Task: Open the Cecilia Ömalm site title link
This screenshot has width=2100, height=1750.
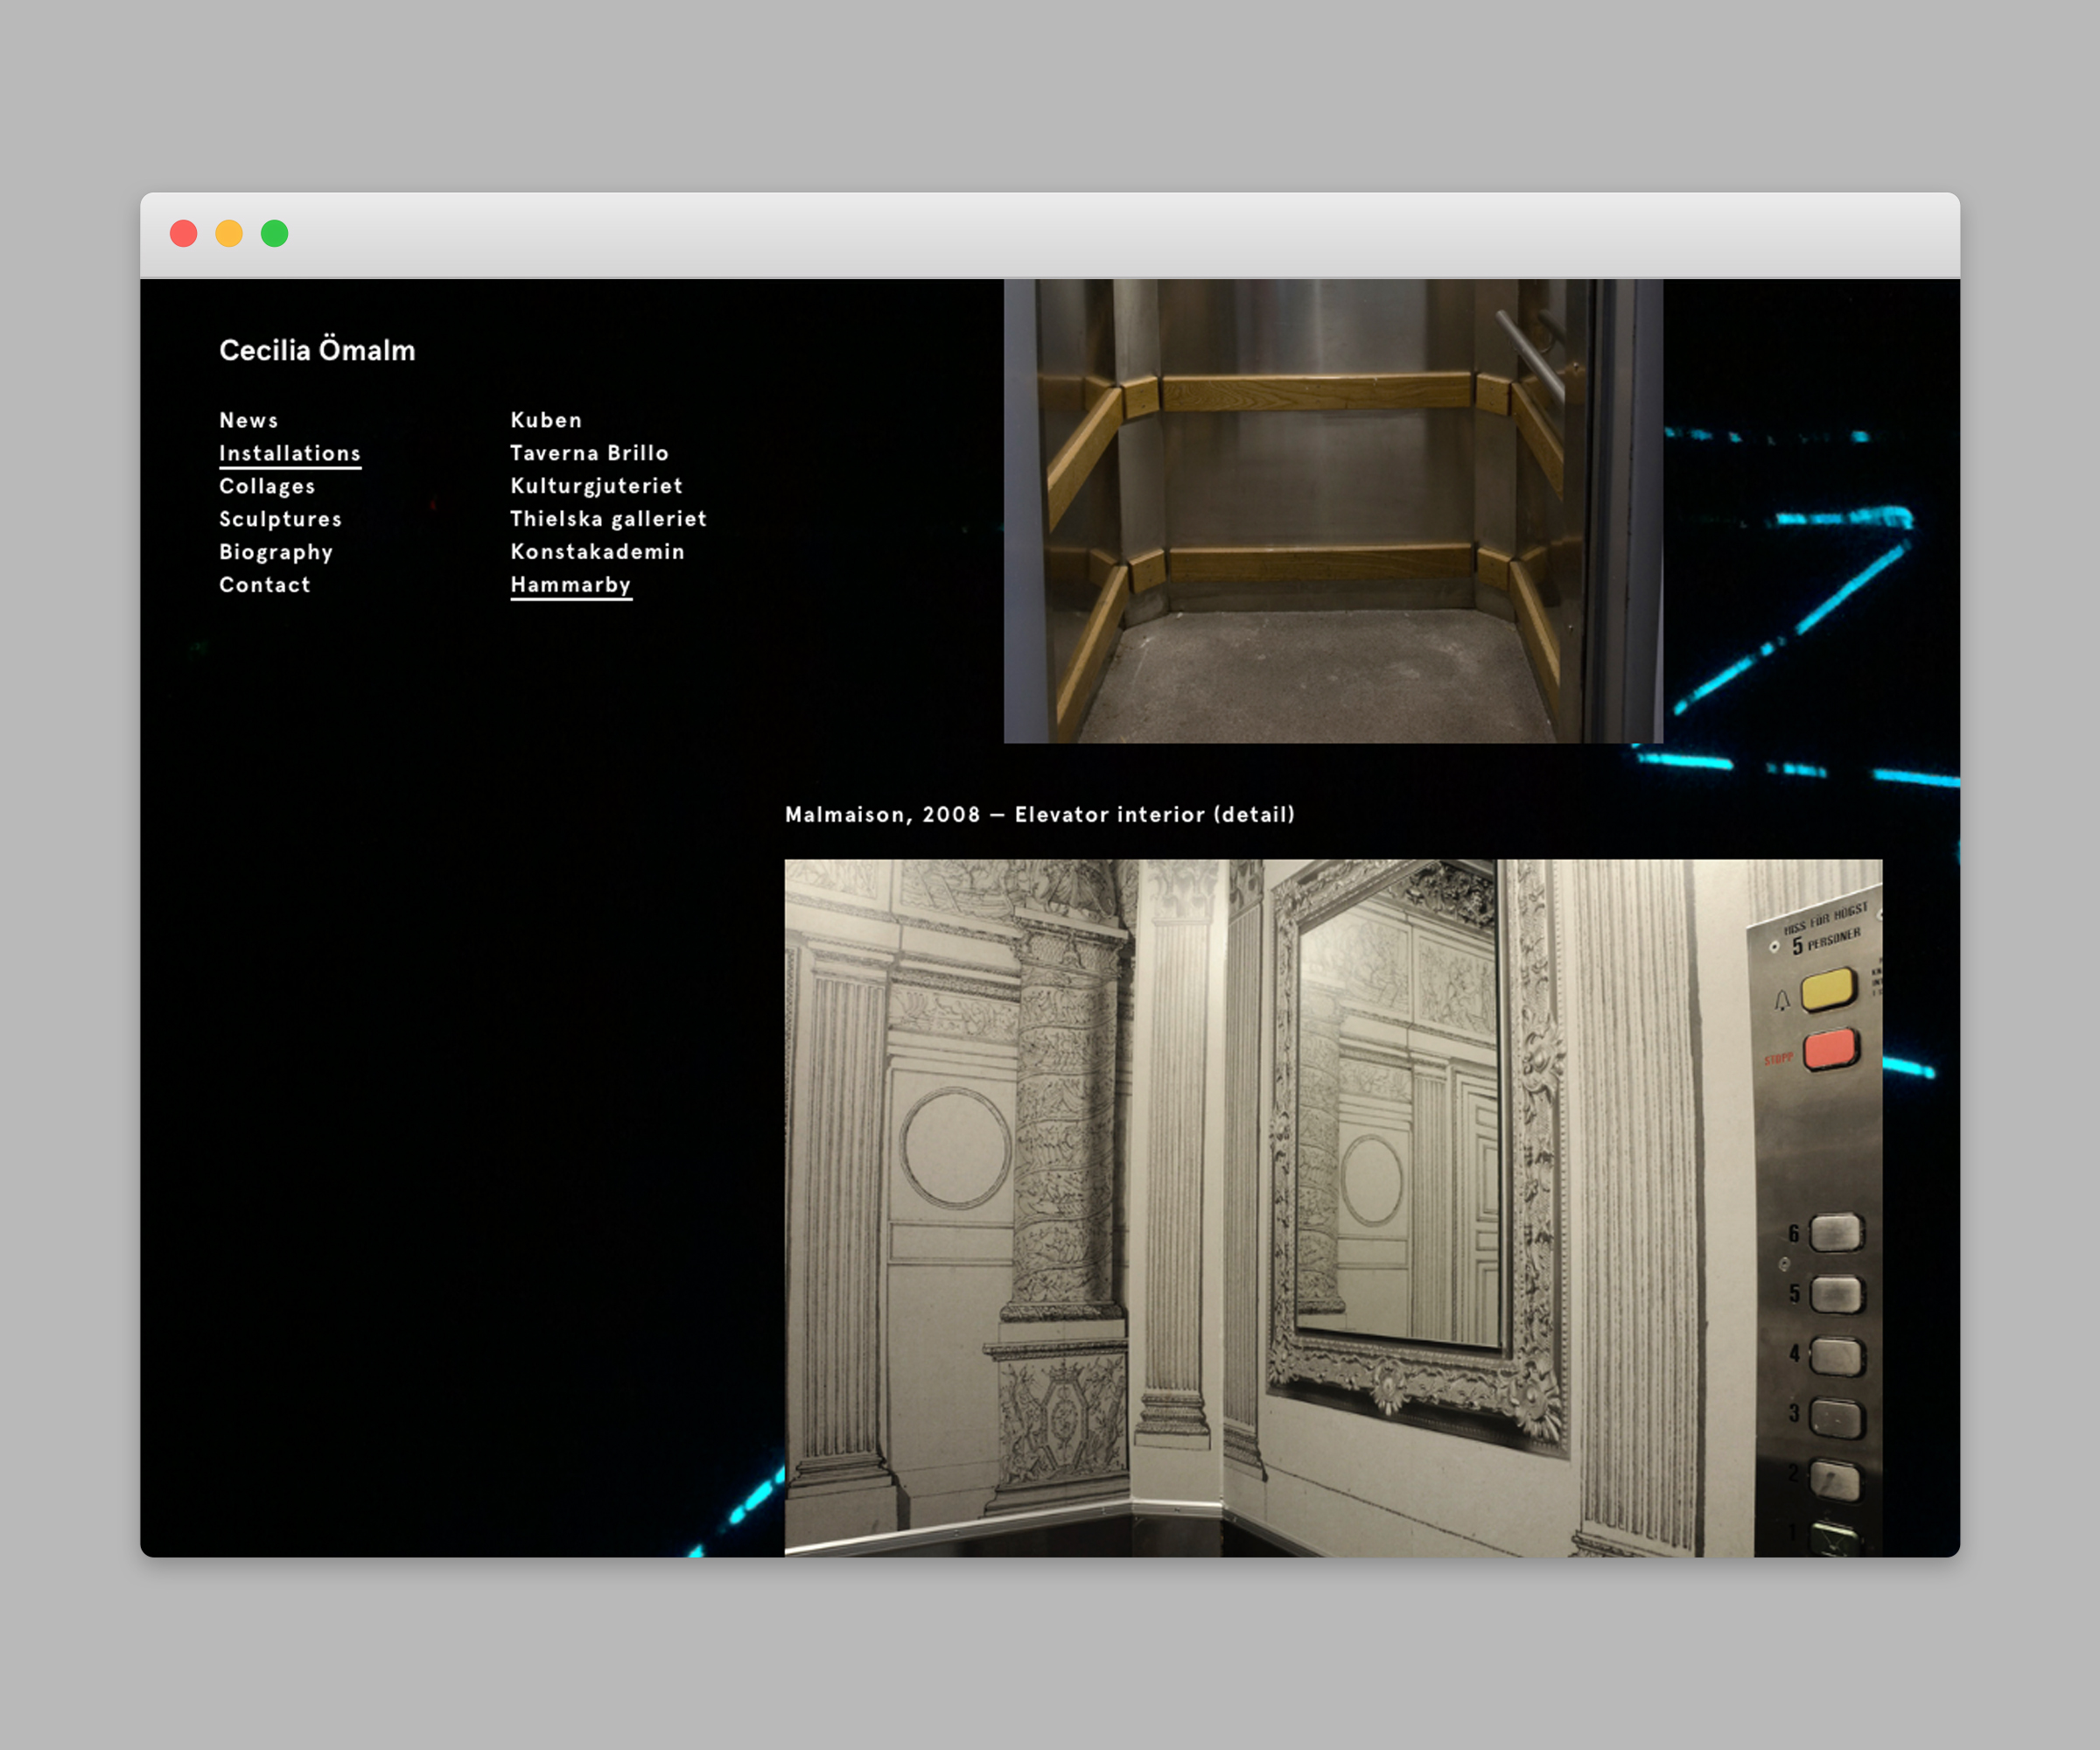Action: [x=317, y=350]
